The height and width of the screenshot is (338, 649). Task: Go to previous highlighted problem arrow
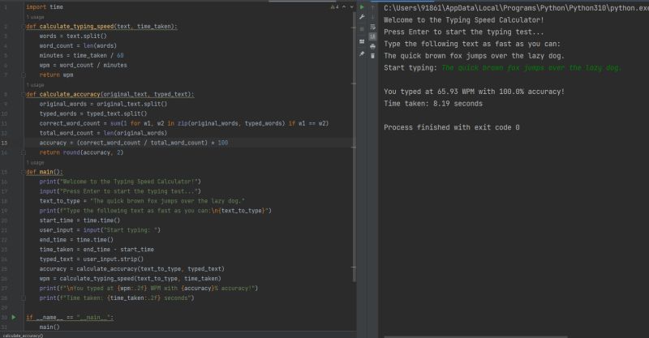[344, 7]
